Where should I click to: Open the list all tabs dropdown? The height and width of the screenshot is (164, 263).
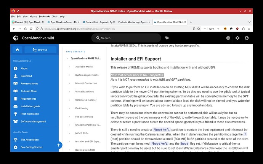pos(249,22)
